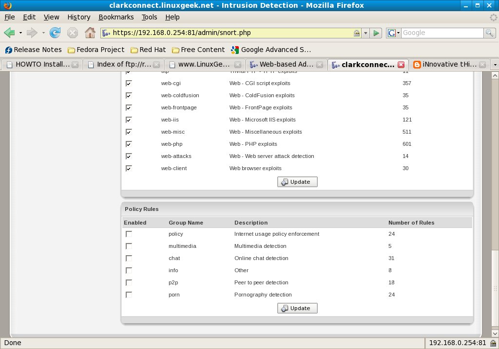The image size is (499, 349).
Task: Uncheck the web-coldfusion rule group
Action: point(129,95)
